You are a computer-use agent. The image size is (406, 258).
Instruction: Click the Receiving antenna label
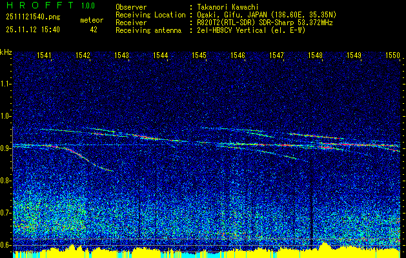click(148, 30)
